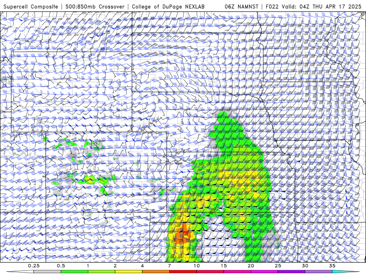Click the legend value 25
This screenshot has height=274, width=366.
[x=278, y=266]
